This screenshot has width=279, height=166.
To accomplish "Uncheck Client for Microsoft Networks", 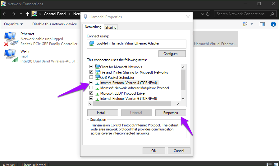I will (91, 67).
